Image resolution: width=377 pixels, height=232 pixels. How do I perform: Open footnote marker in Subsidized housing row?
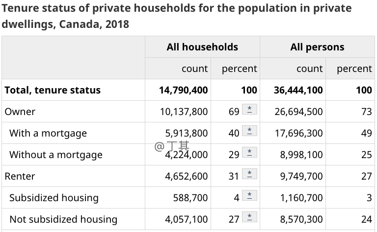(x=249, y=196)
